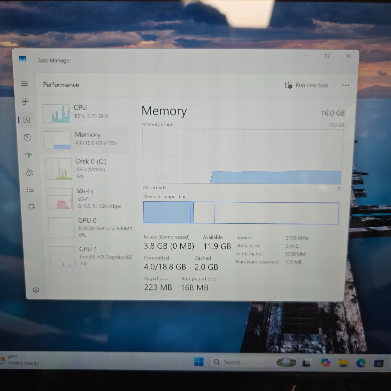Click the Task Manager title bar app icon
The width and height of the screenshot is (391, 391).
(x=23, y=59)
